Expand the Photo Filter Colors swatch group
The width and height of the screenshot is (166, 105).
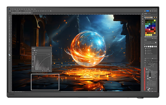pos(145,37)
